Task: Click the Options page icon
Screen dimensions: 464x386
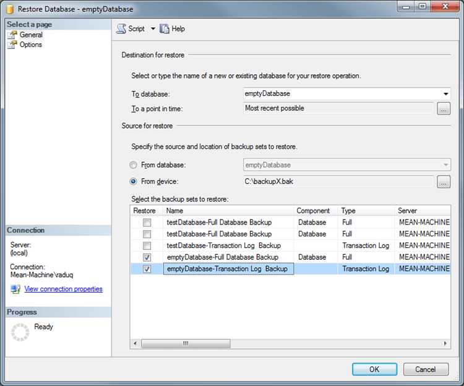Action: point(12,45)
